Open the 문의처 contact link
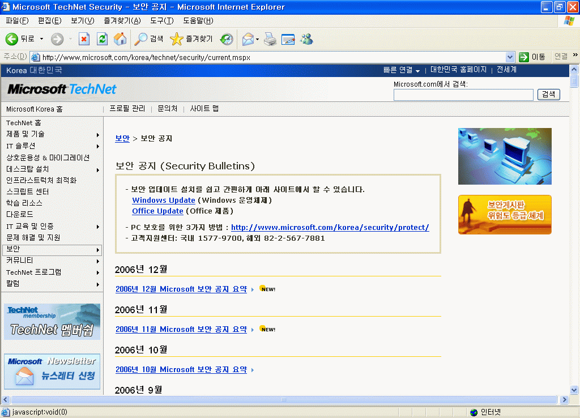The height and width of the screenshot is (418, 580). pos(167,108)
